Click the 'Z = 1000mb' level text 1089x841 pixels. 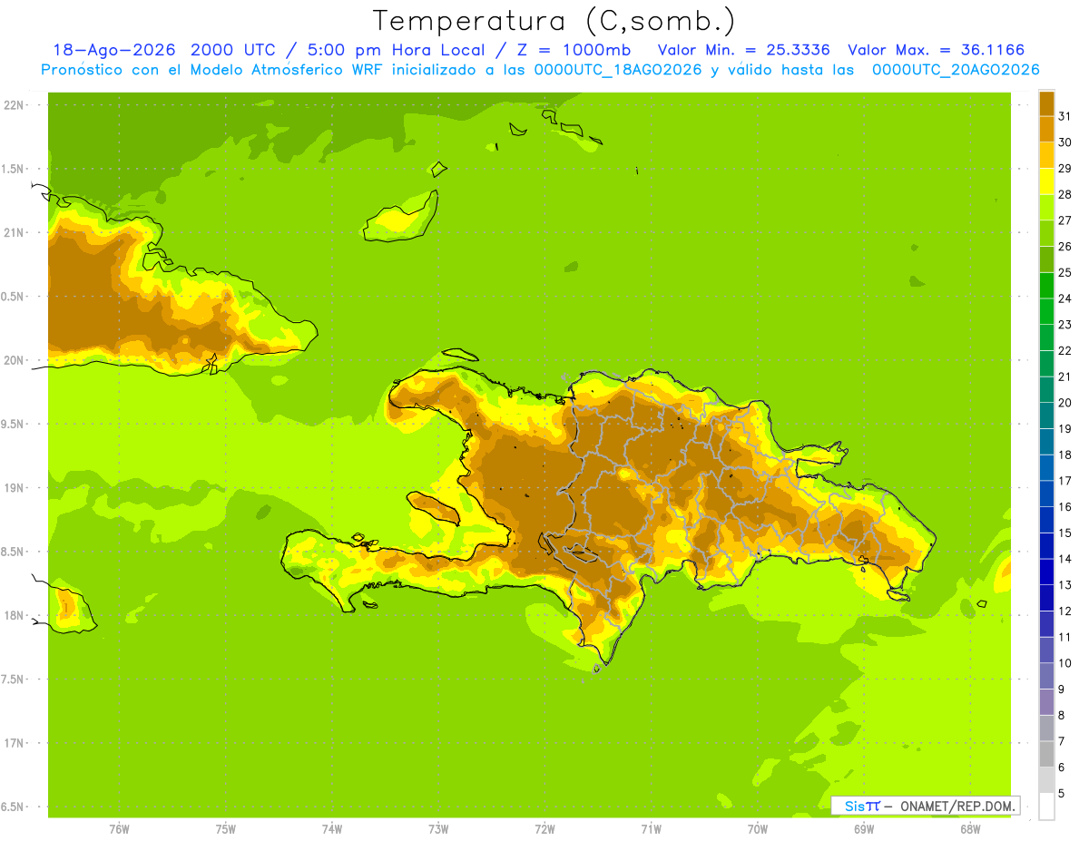click(573, 50)
